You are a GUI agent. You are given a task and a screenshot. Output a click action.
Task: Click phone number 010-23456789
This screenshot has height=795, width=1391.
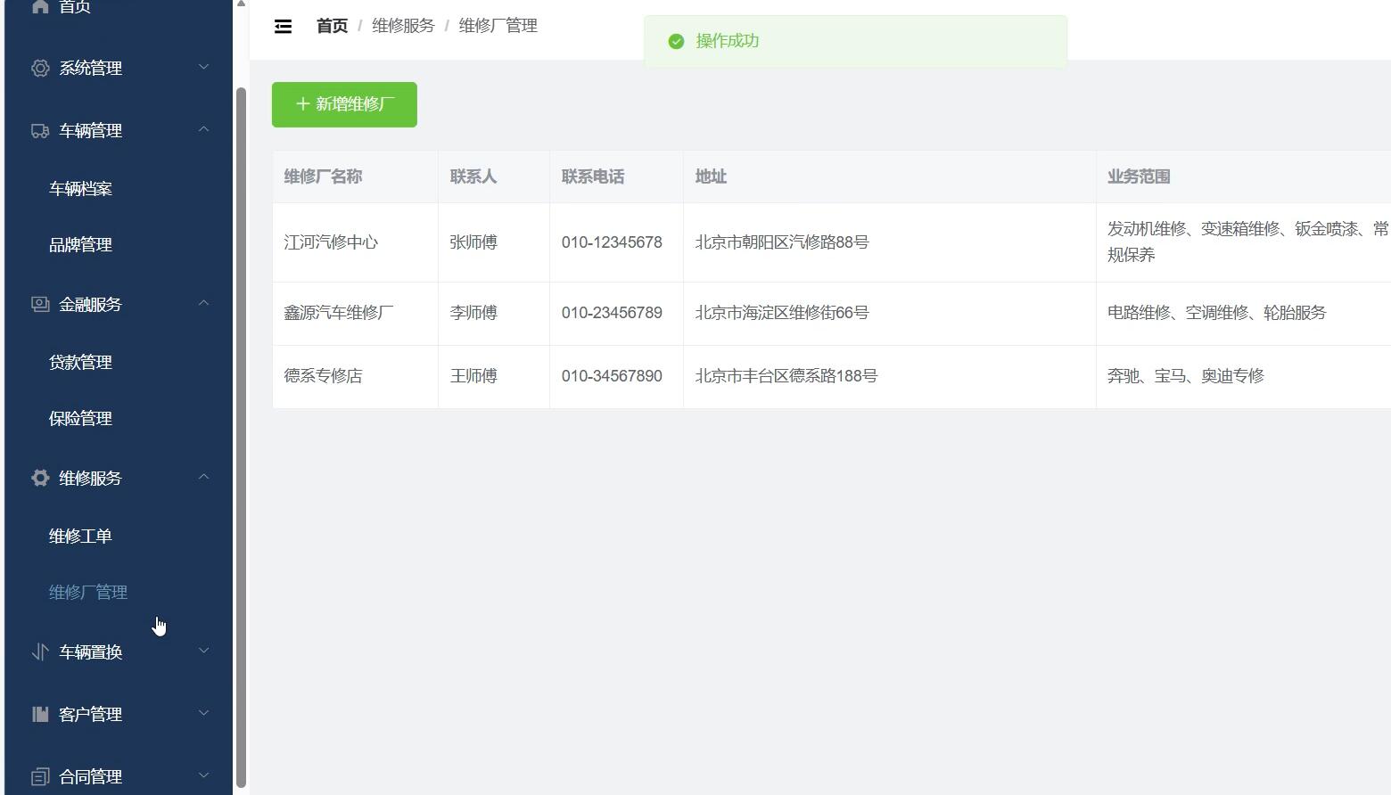click(612, 313)
